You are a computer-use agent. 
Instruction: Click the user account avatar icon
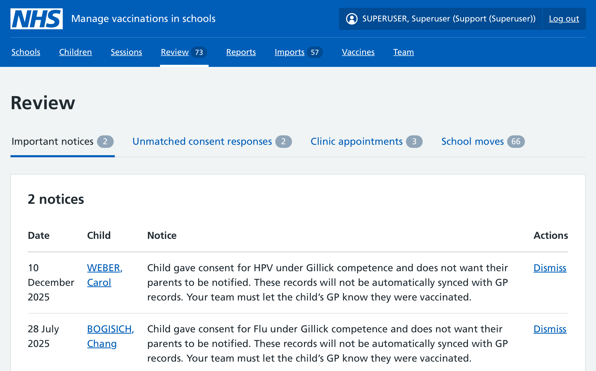pyautogui.click(x=352, y=19)
